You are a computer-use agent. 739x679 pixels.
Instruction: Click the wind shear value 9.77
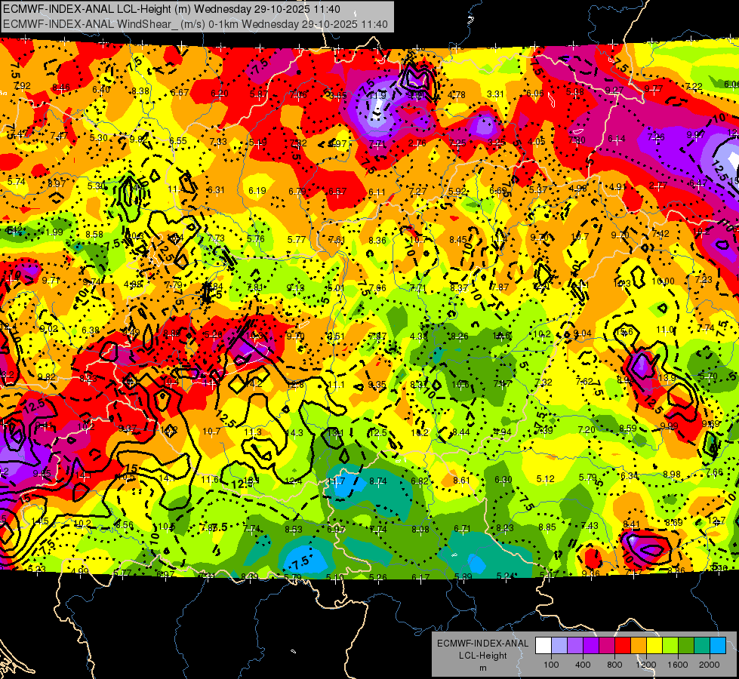(x=653, y=88)
